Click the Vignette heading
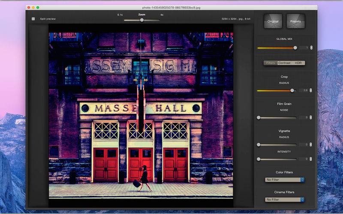 284,131
